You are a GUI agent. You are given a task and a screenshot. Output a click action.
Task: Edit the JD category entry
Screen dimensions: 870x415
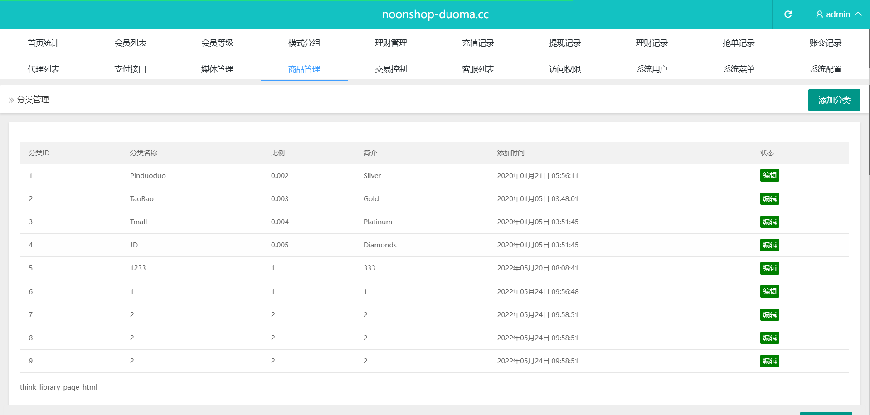click(769, 245)
